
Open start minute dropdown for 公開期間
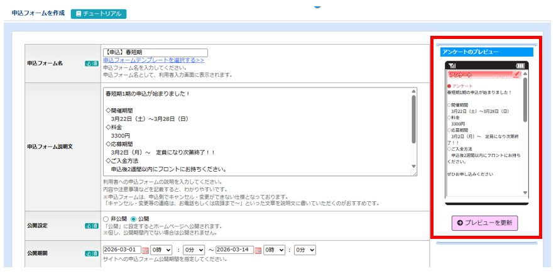click(195, 250)
